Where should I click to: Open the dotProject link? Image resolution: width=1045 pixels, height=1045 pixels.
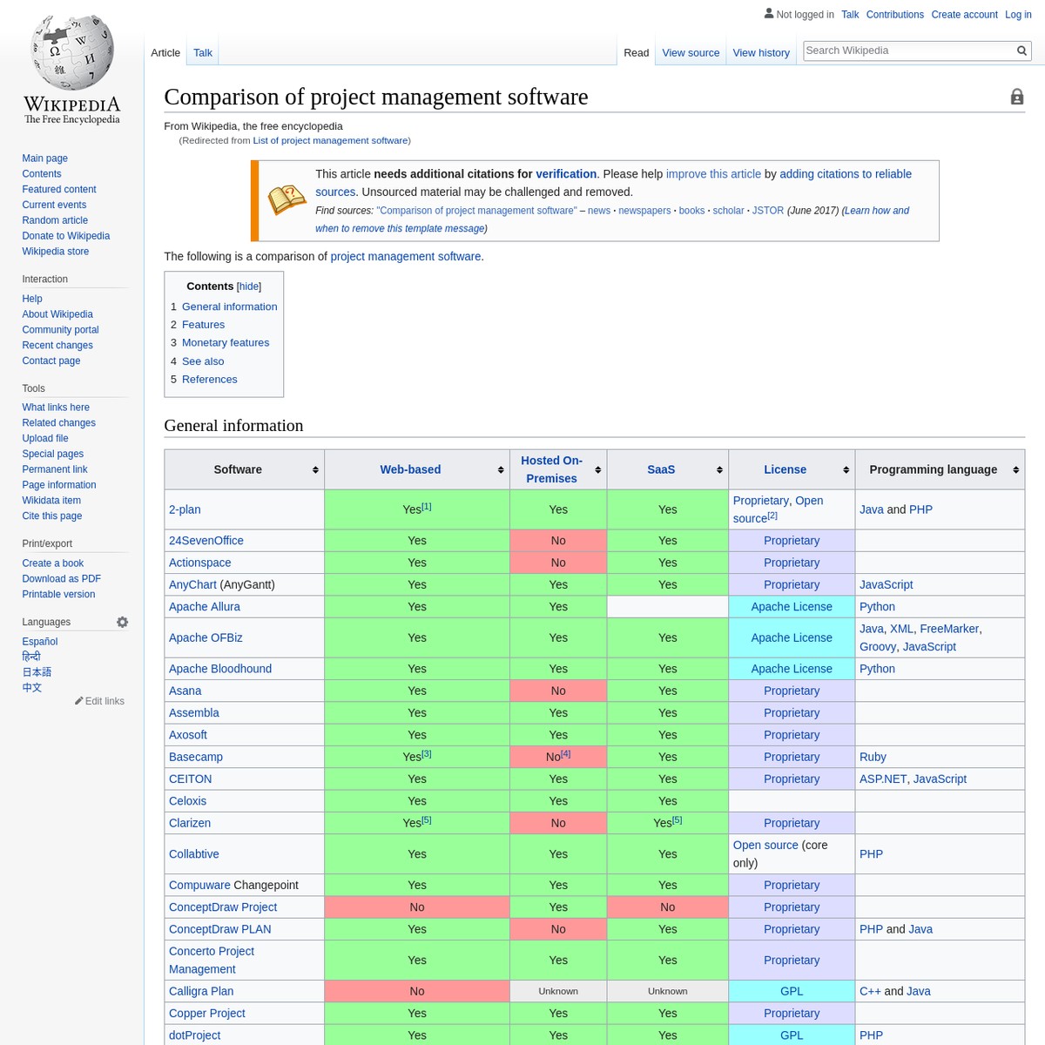(195, 1035)
